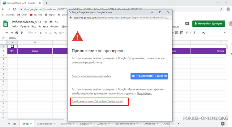Image resolution: width=232 pixels, height=127 pixels.
Task: Format as currency with р. button
Action: click(x=41, y=33)
